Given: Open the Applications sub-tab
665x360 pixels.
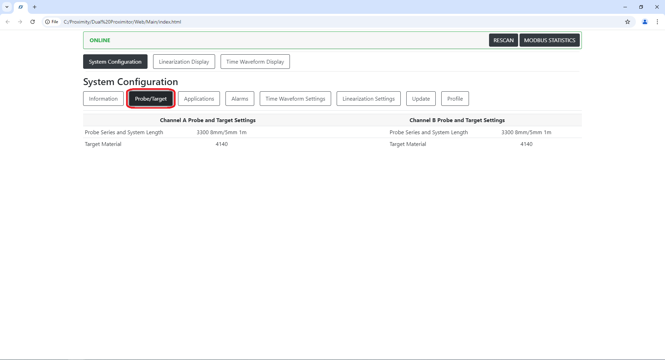Looking at the screenshot, I should (x=199, y=99).
